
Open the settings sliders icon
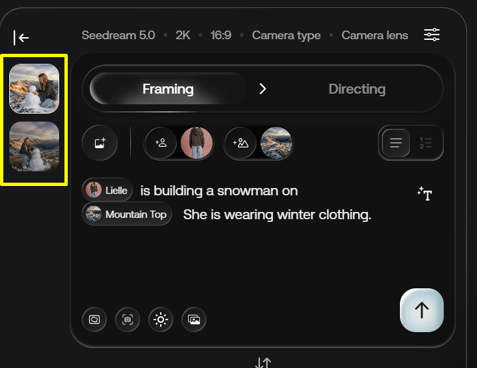(432, 35)
